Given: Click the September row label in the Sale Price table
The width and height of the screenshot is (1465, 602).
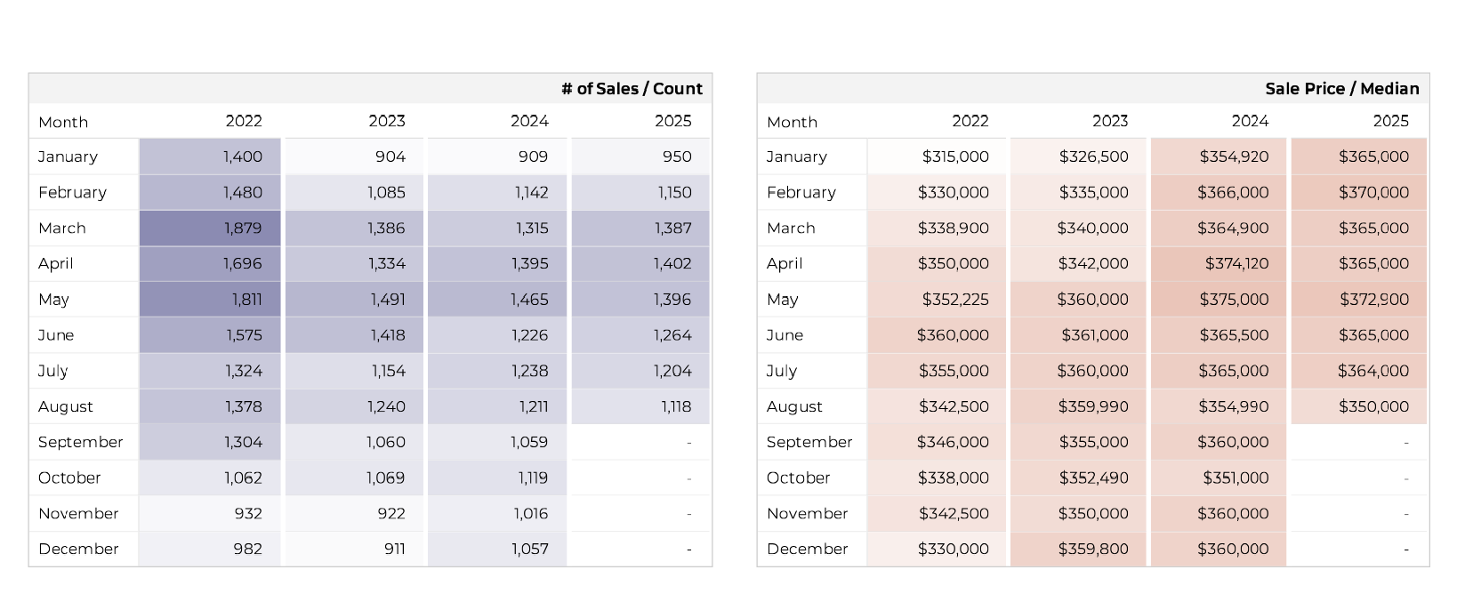Looking at the screenshot, I should [809, 442].
